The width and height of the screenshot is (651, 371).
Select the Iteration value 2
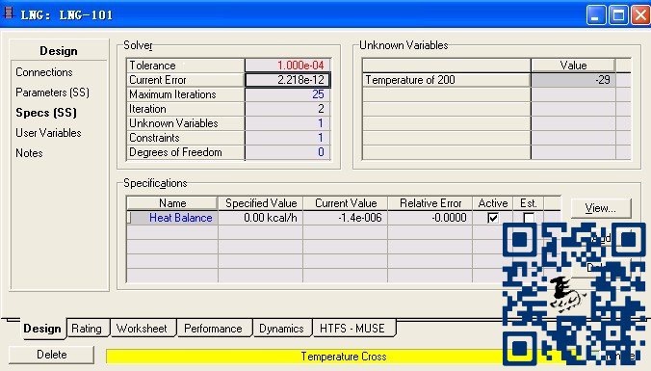[287, 109]
